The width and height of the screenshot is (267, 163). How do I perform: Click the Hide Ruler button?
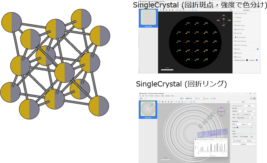pos(243,144)
